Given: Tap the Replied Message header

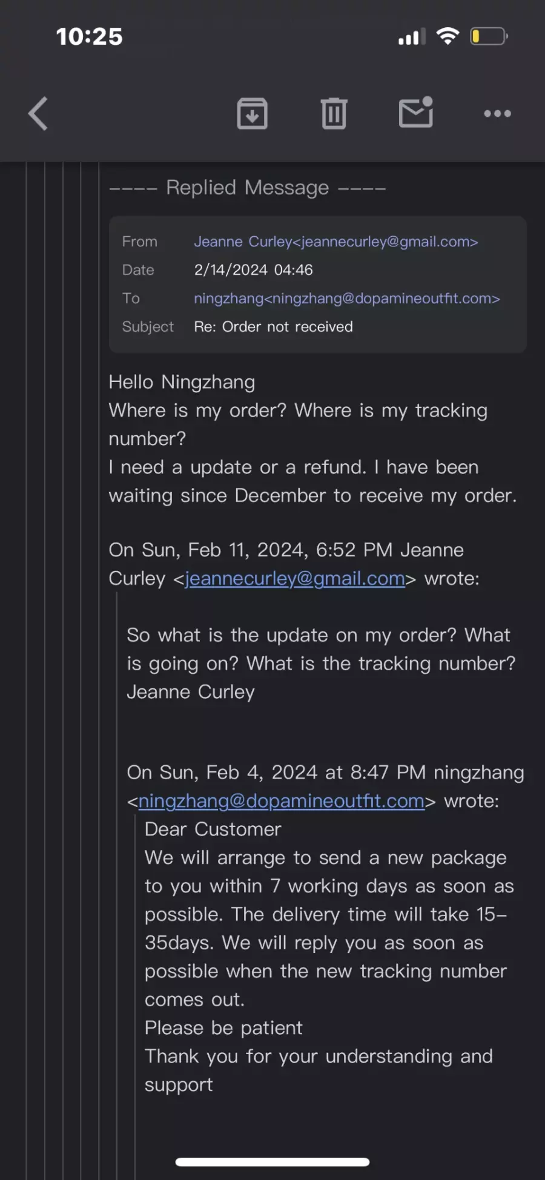Looking at the screenshot, I should point(247,188).
